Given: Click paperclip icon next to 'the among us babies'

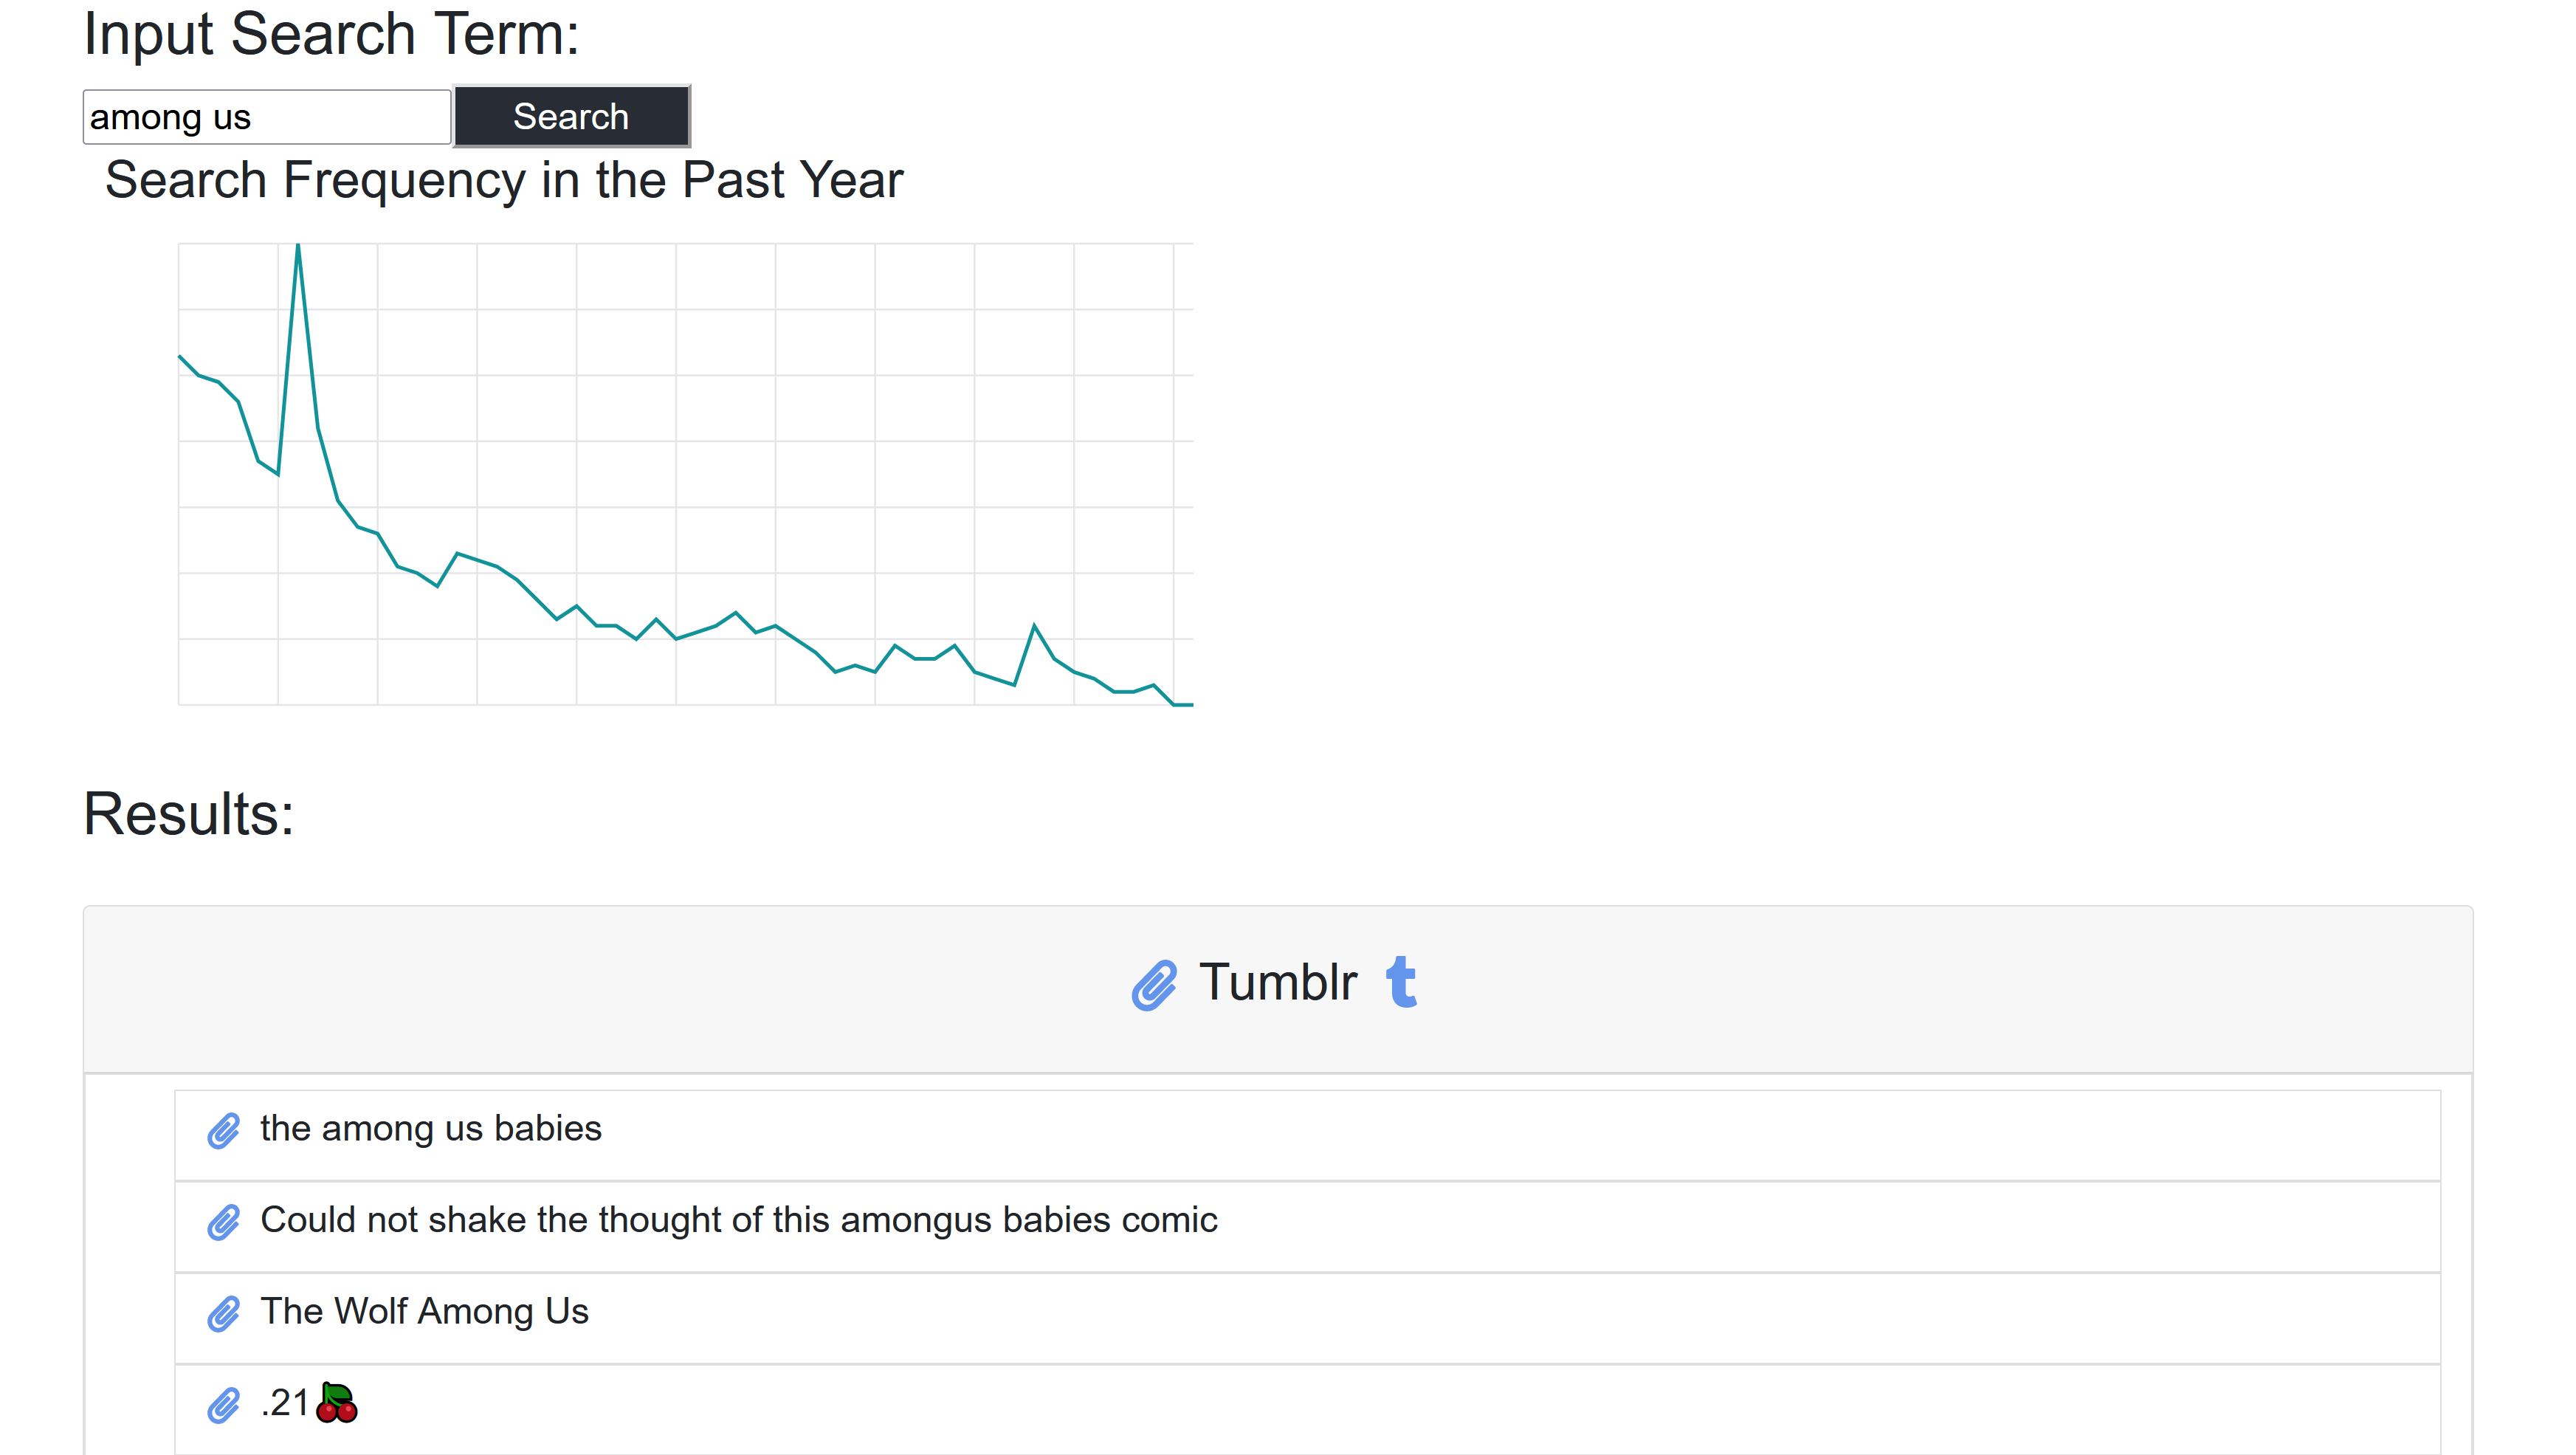Looking at the screenshot, I should click(223, 1130).
